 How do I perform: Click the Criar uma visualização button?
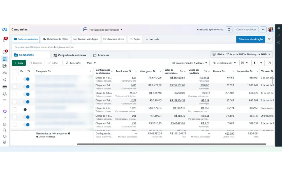(x=251, y=39)
